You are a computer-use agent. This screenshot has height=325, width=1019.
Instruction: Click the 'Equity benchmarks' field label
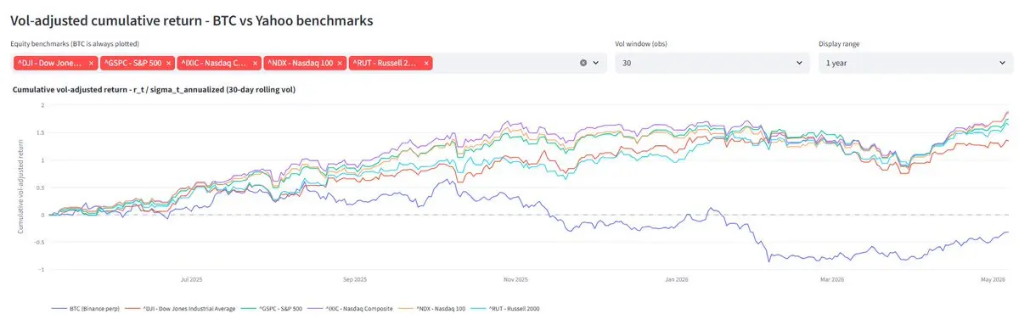(75, 43)
